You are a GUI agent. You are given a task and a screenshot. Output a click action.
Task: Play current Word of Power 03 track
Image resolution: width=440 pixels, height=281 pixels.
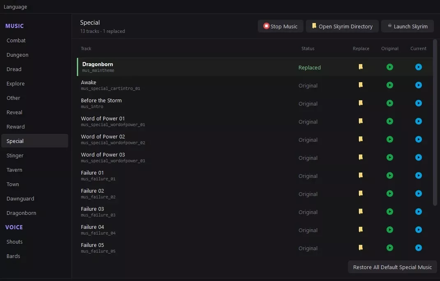point(418,157)
